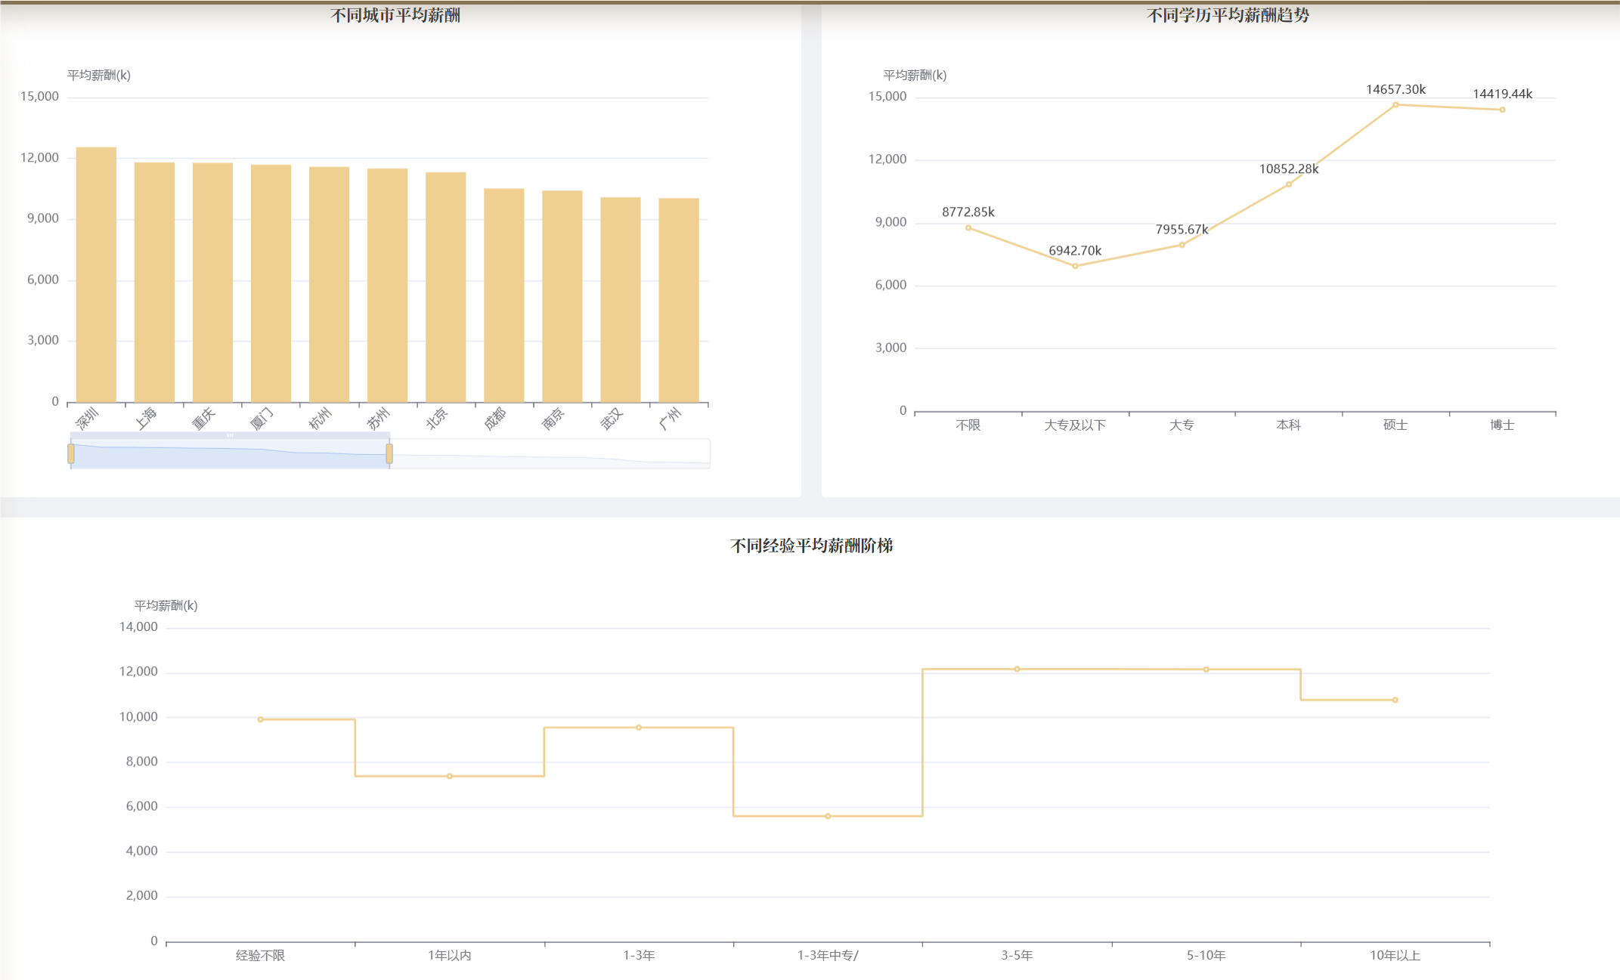Click the 3-5年 step chart point
The width and height of the screenshot is (1620, 980).
[x=1017, y=669]
